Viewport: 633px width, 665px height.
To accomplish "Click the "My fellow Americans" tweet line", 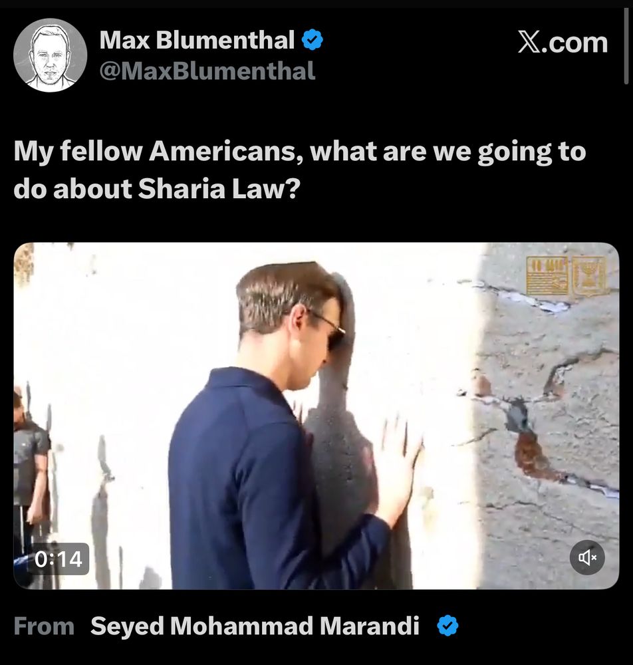I will (x=300, y=151).
